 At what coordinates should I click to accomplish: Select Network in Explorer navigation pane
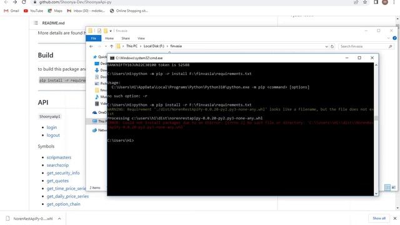[x=99, y=130]
